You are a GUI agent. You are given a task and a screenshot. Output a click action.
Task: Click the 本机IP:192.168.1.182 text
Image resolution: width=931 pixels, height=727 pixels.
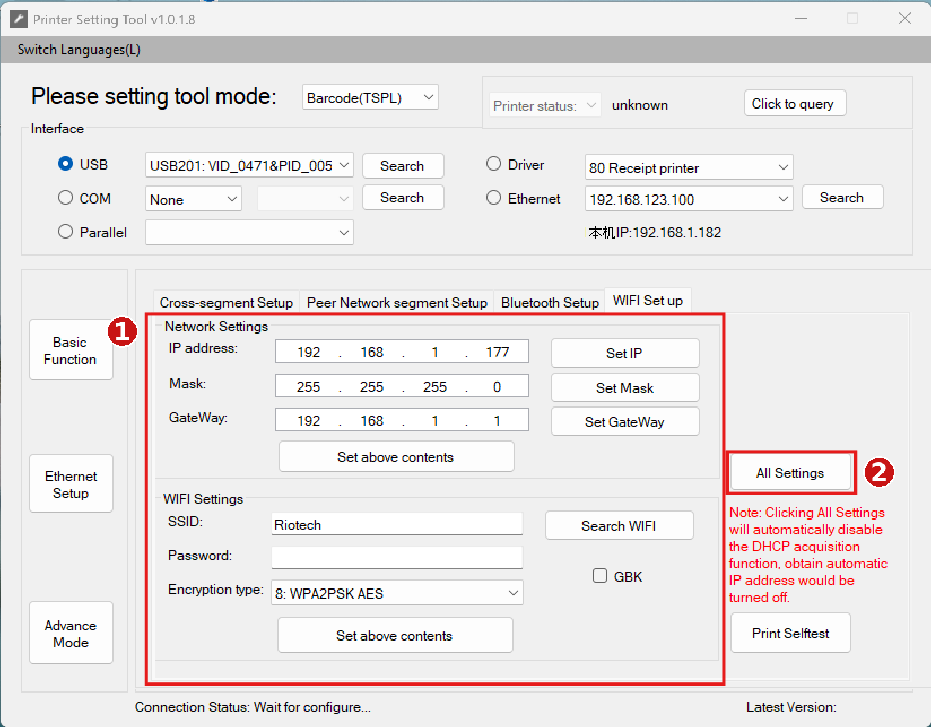point(655,232)
